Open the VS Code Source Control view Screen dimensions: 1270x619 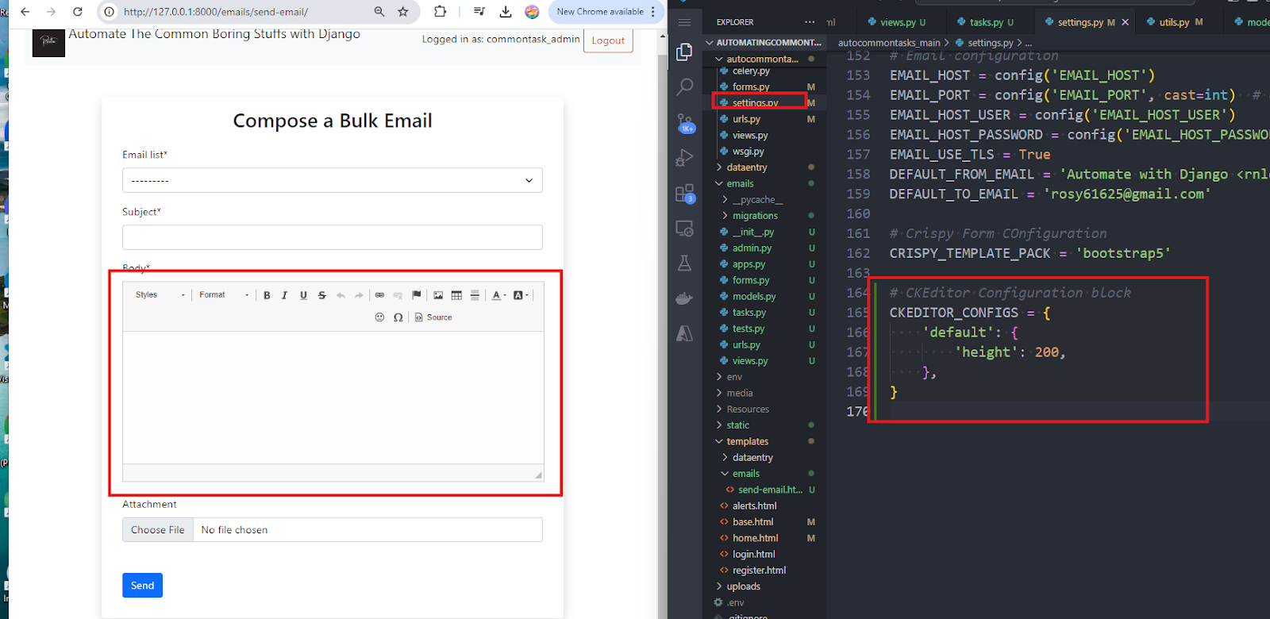[x=684, y=123]
